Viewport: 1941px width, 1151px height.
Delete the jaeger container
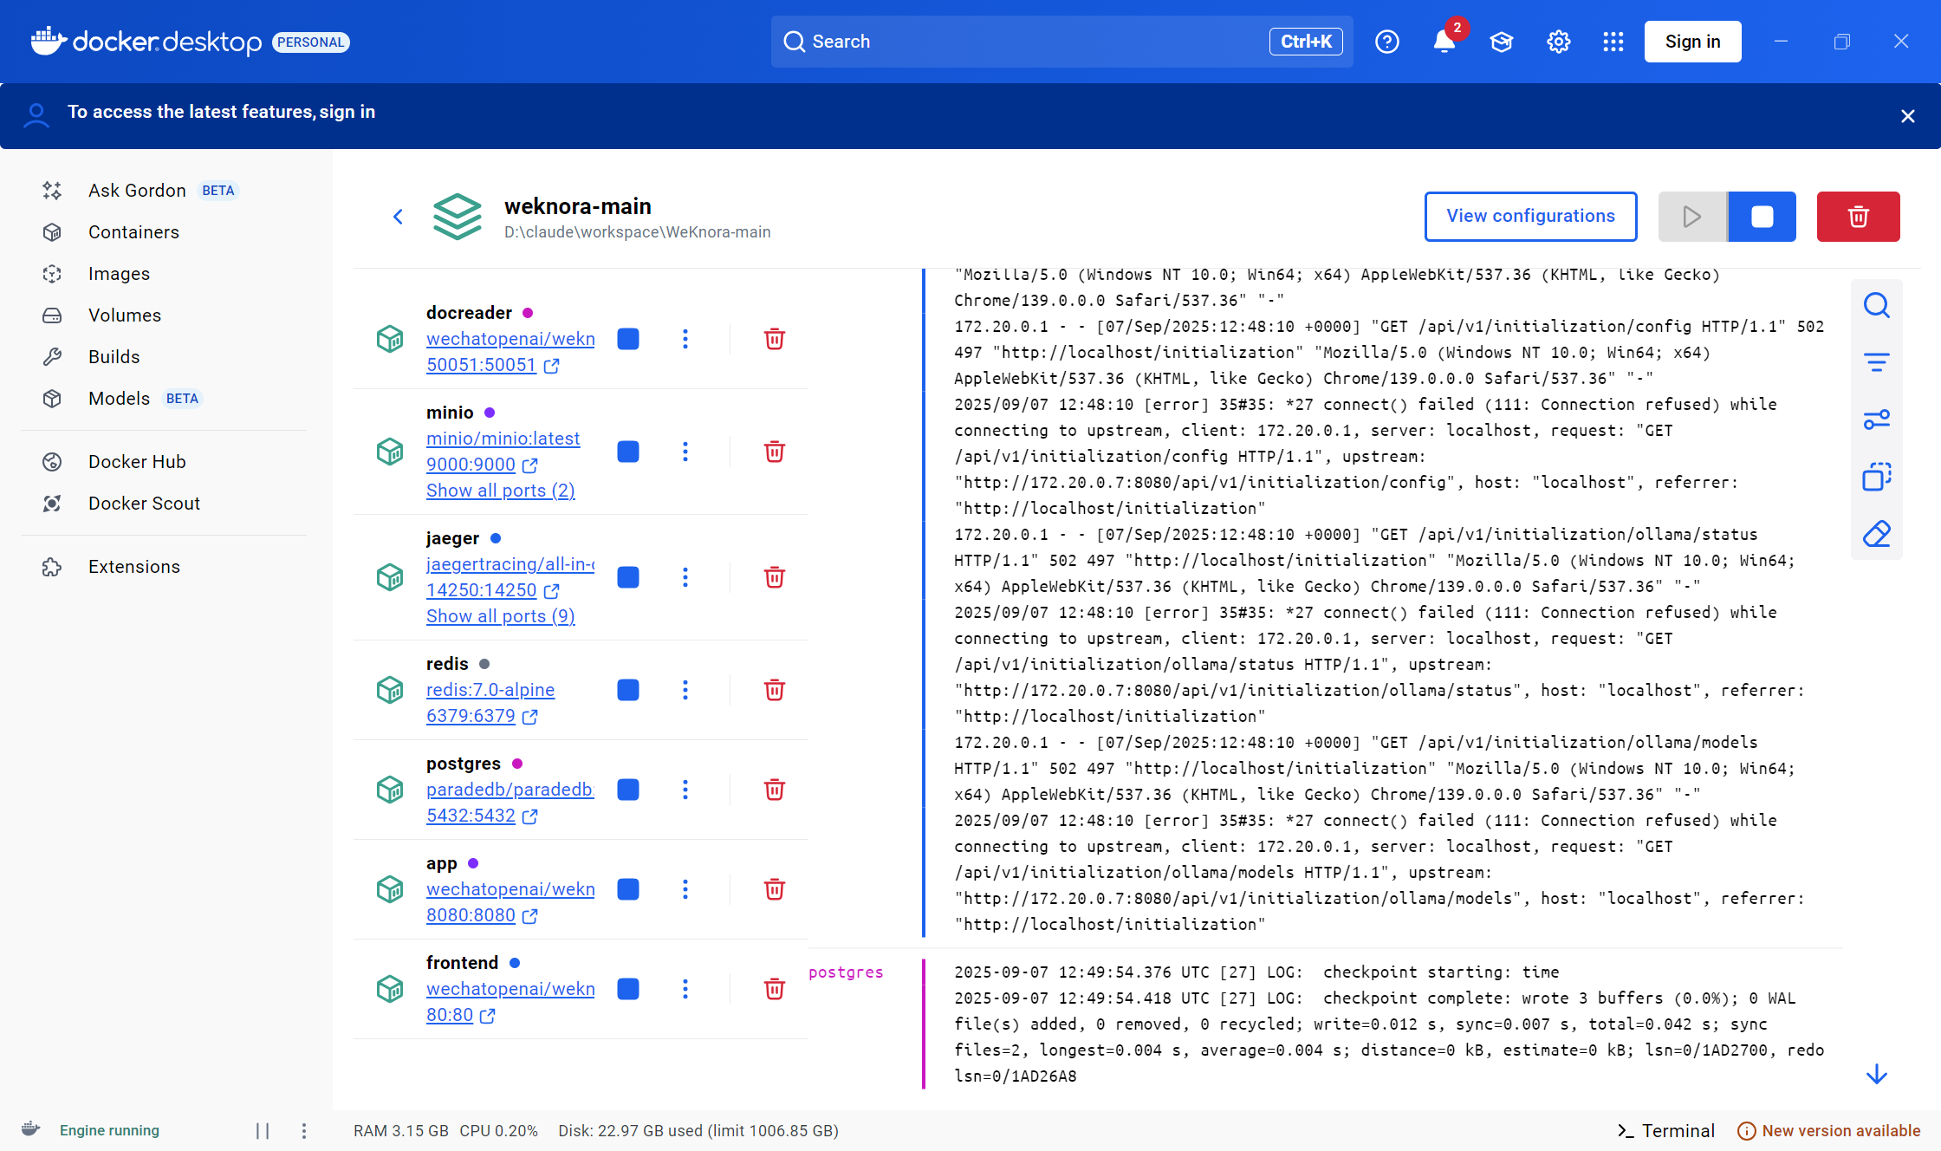(775, 577)
